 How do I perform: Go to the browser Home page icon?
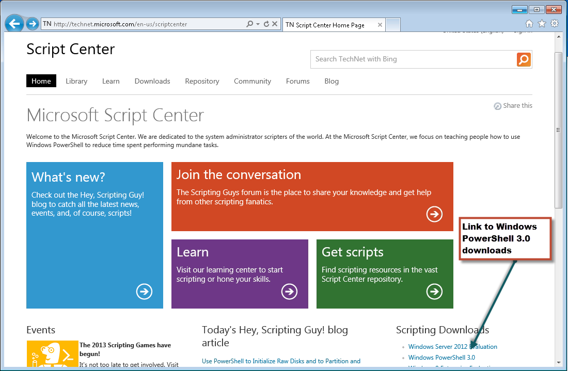pos(529,24)
